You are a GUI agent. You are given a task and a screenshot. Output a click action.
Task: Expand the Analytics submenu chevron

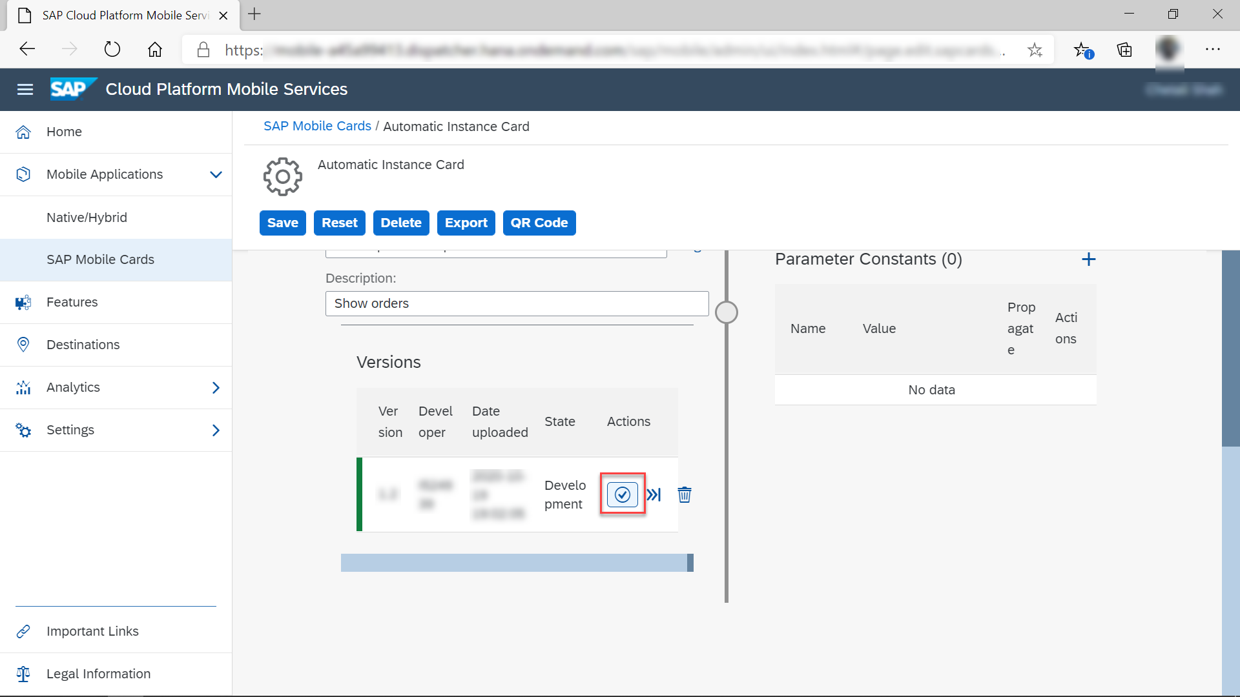coord(216,387)
